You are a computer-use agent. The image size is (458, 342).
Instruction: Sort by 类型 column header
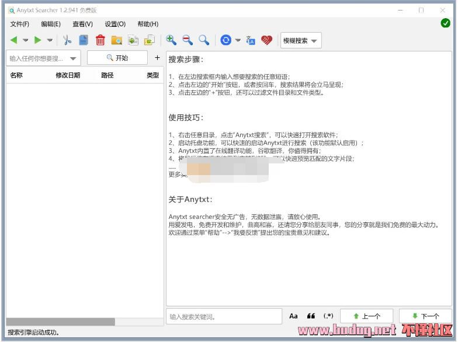point(153,75)
